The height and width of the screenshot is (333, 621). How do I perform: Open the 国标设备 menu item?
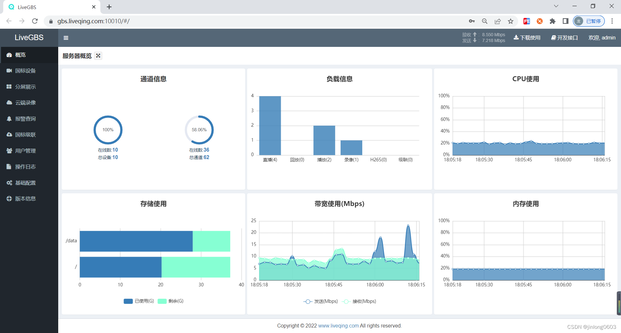tap(29, 71)
